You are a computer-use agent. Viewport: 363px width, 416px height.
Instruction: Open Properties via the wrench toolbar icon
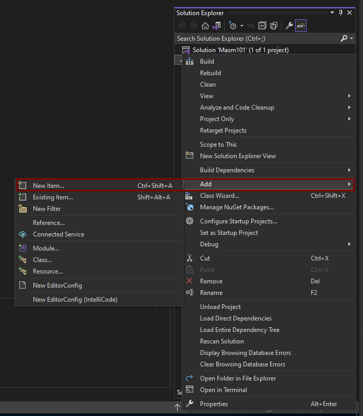tap(289, 26)
